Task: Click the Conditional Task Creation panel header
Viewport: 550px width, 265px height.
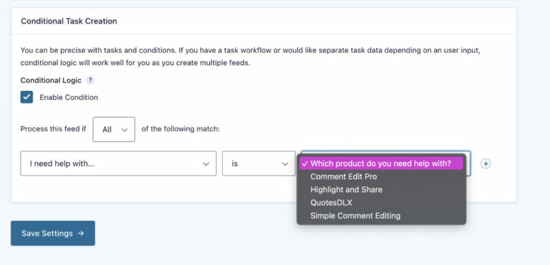Action: click(x=69, y=21)
